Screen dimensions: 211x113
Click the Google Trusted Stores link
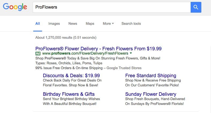pyautogui.click(x=124, y=68)
